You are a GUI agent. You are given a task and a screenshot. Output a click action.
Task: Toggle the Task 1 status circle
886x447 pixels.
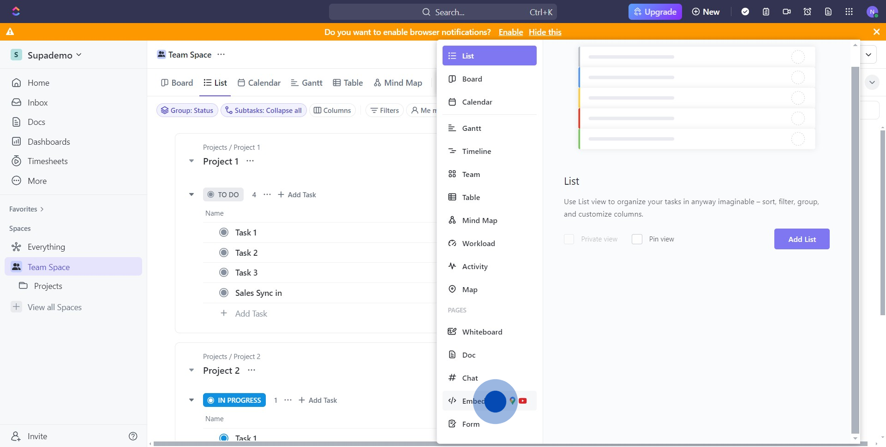[x=224, y=233]
